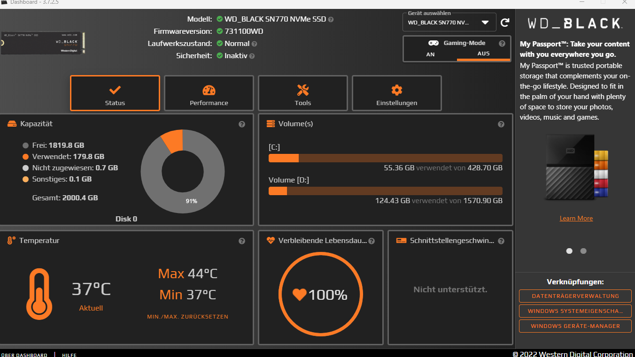
Task: Click '55.36 GB verwendet von 428.70 GB'
Action: pos(443,168)
